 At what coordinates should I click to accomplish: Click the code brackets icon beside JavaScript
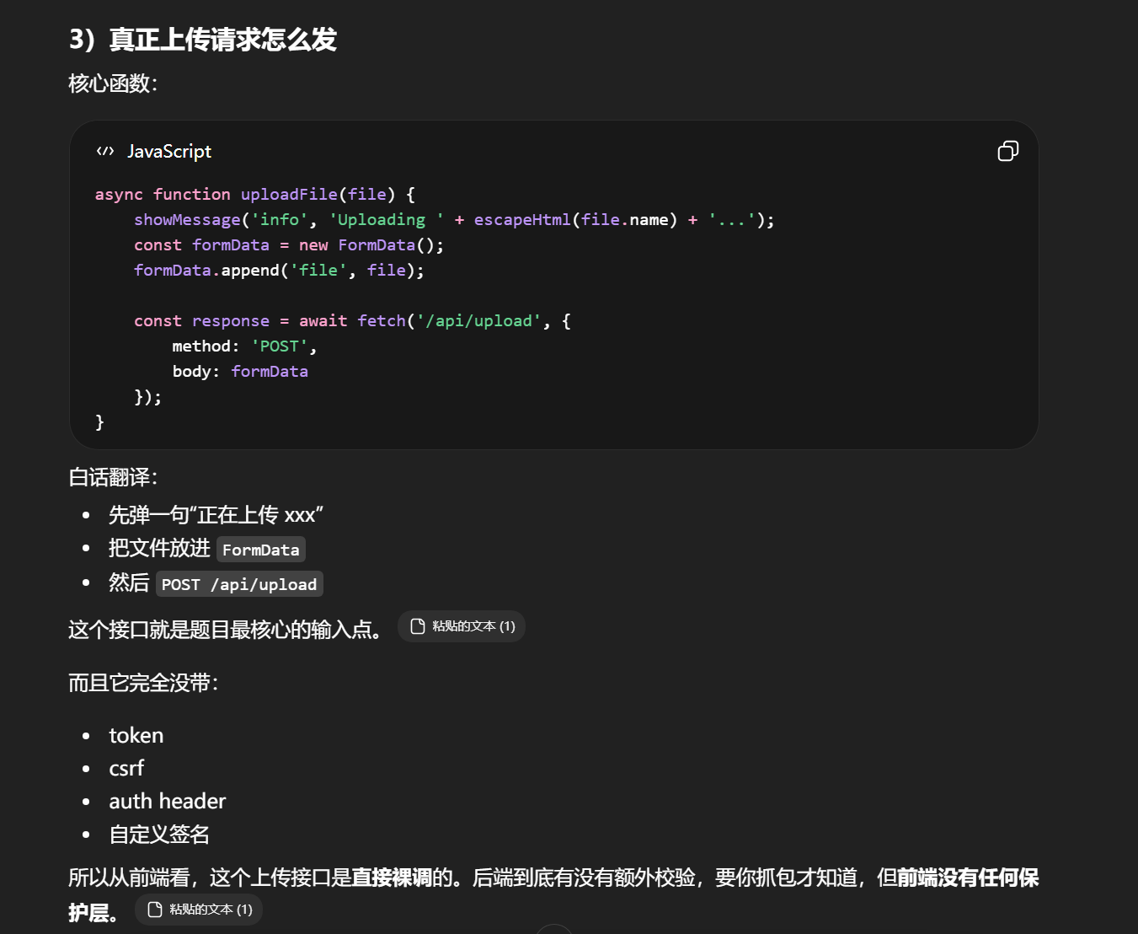click(x=105, y=151)
